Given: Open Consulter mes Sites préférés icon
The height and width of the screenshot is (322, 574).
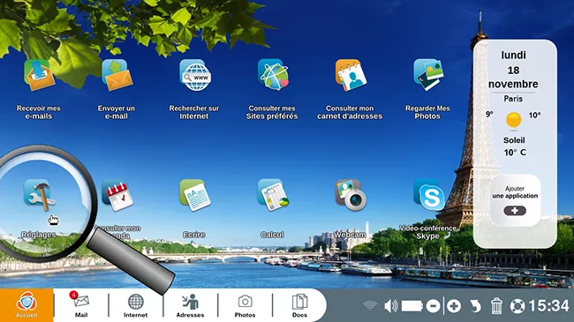Looking at the screenshot, I should (273, 75).
